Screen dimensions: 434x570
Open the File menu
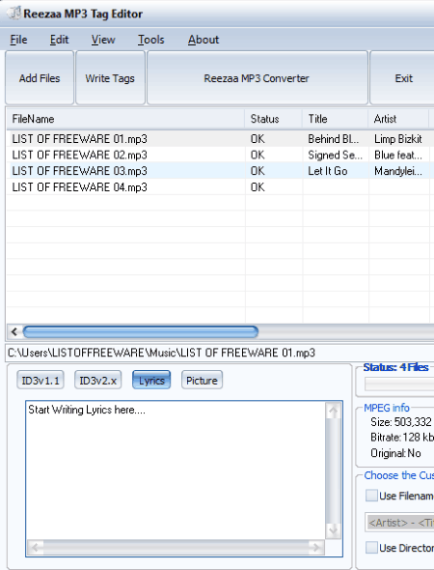(18, 40)
